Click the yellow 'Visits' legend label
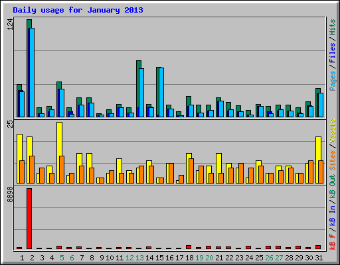The width and height of the screenshot is (340, 265). point(333,131)
